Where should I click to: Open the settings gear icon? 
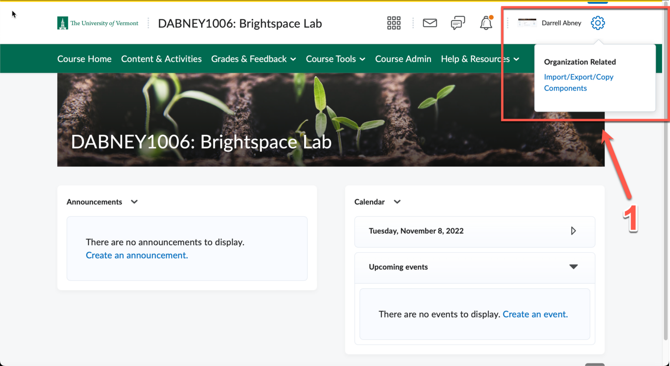(598, 23)
